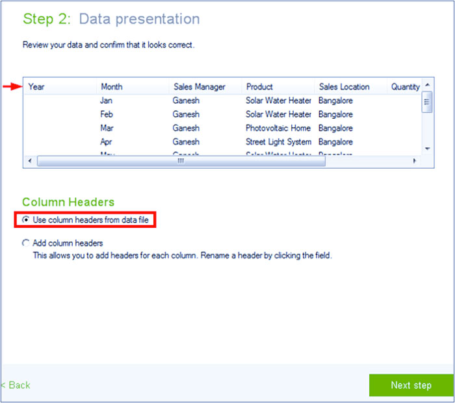Click the vertical scrollbar thumb
455x403 pixels.
point(427,102)
